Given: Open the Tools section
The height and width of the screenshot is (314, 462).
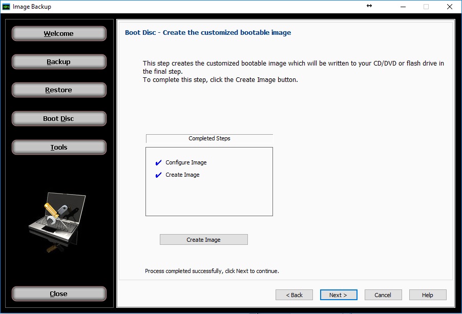Looking at the screenshot, I should (59, 148).
